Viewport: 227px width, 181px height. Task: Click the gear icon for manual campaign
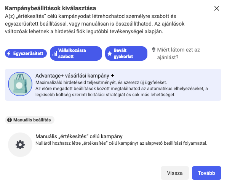click(x=20, y=145)
